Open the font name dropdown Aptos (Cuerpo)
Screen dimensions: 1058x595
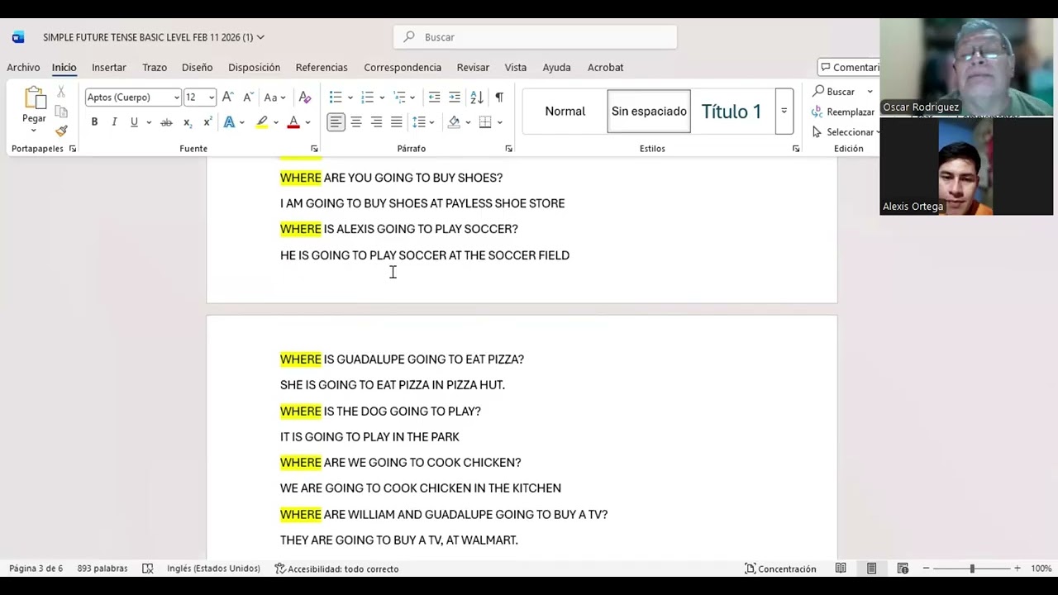point(176,98)
